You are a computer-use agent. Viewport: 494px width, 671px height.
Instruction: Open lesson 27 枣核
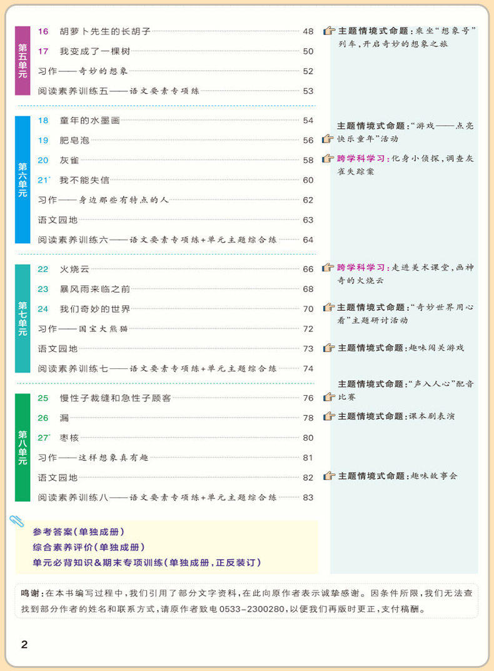point(176,438)
